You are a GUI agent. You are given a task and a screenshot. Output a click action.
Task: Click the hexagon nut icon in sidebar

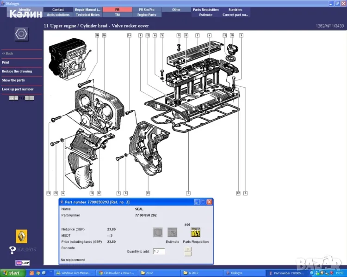(x=21, y=34)
